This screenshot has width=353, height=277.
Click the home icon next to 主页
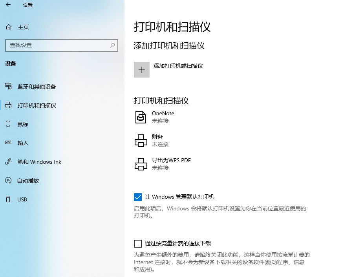click(x=9, y=27)
